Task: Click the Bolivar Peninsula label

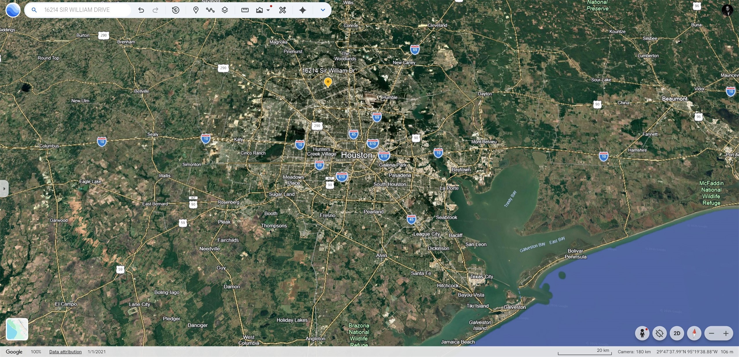Action: [x=575, y=254]
